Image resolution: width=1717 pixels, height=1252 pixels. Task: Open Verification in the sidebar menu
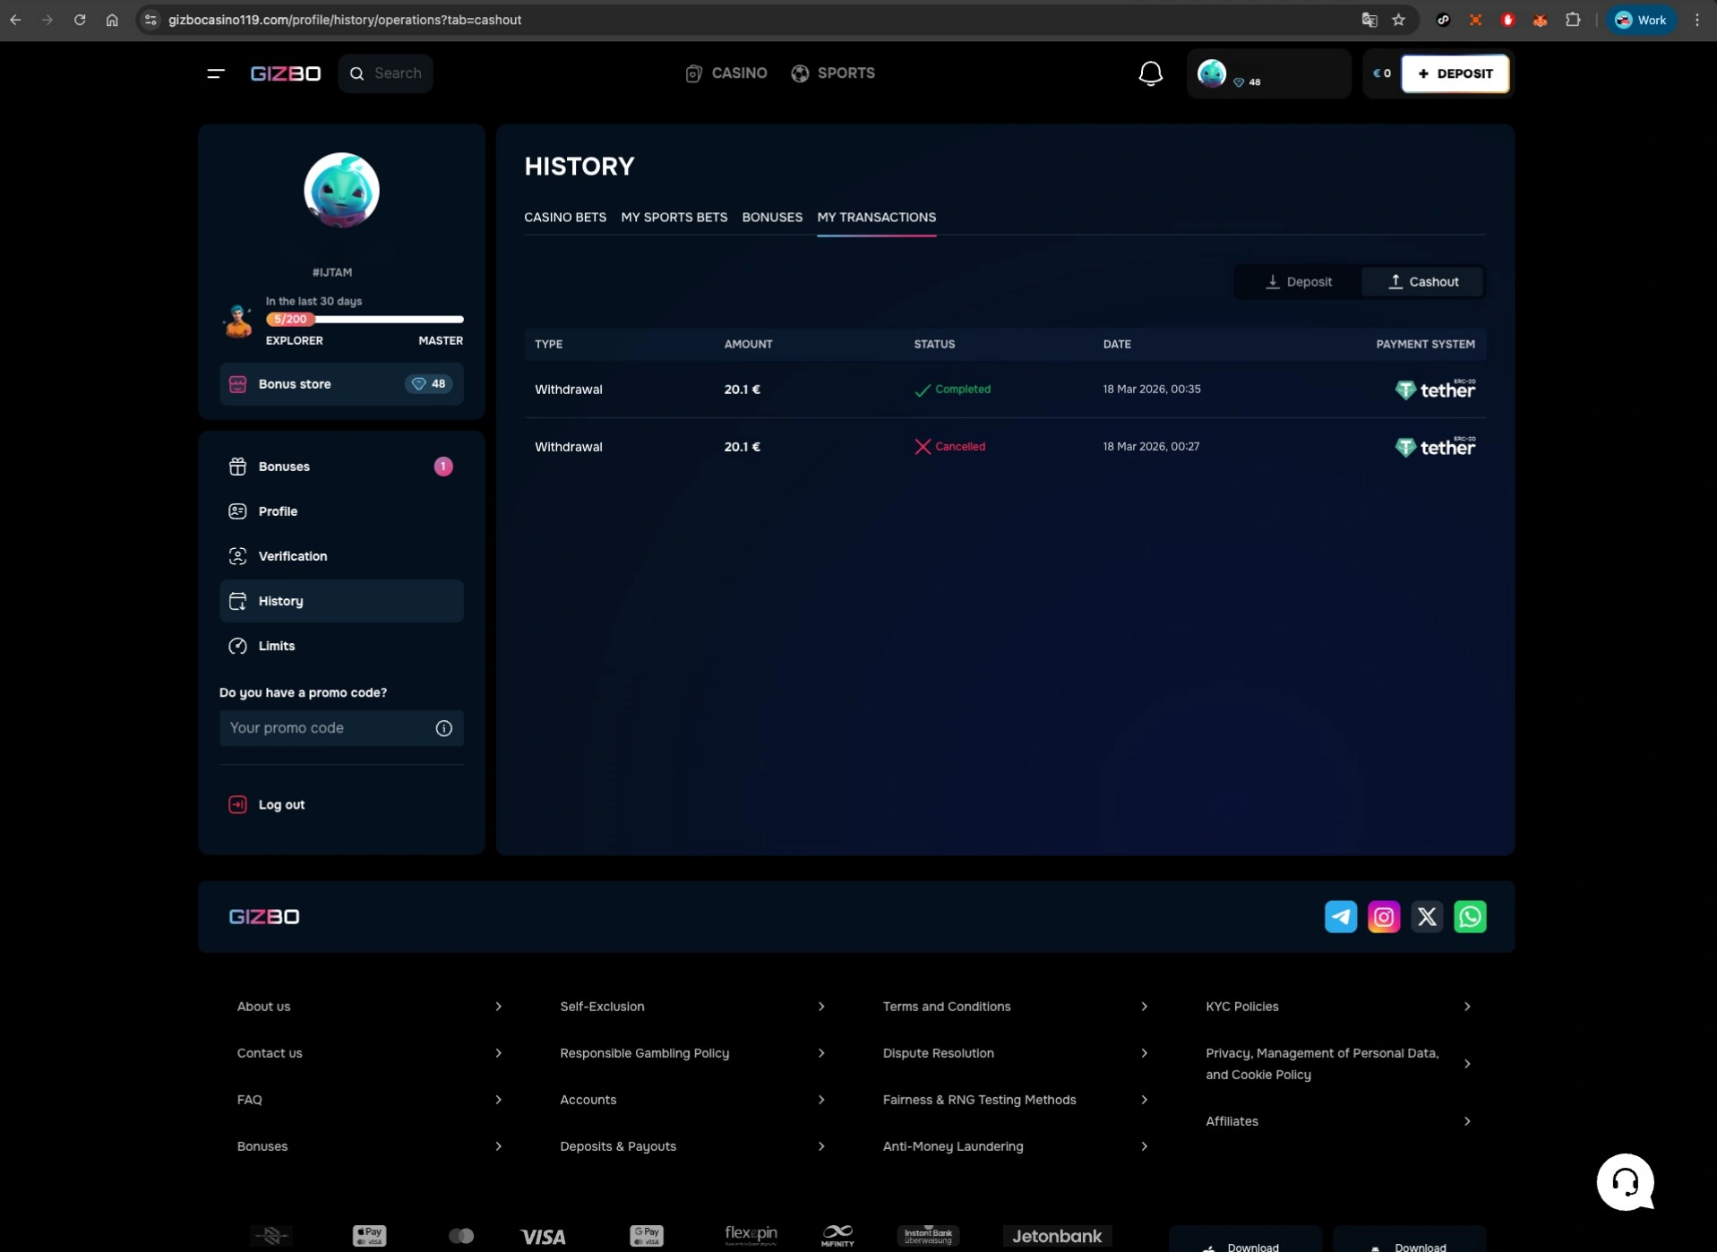click(341, 555)
